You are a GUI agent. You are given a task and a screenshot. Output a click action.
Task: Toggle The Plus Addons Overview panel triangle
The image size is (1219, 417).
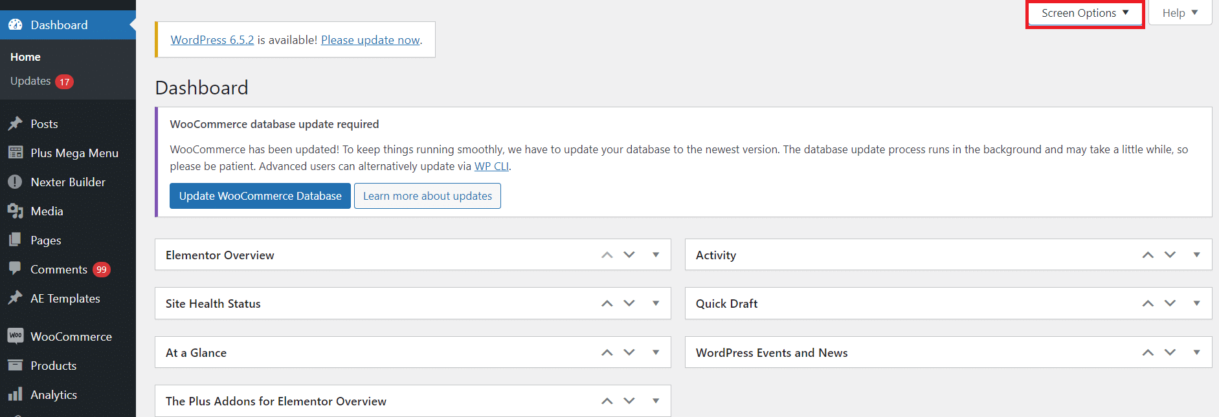click(656, 401)
